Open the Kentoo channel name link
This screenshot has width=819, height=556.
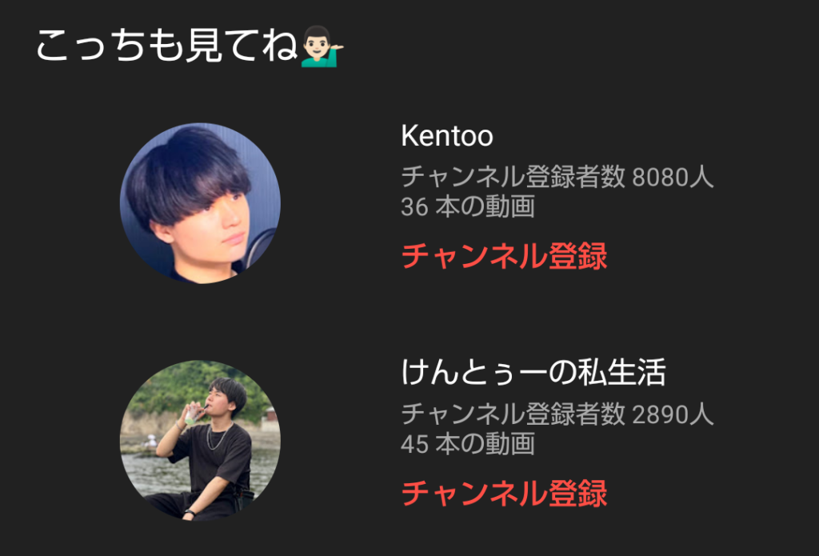point(447,136)
